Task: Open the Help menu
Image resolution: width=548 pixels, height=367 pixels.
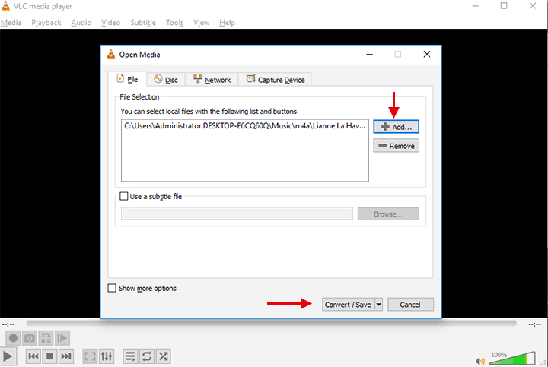Action: [227, 23]
